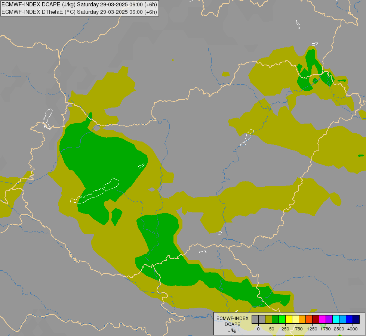Click the gray swatch just after 0
Screen dimensions: 366x336
[x=262, y=320]
